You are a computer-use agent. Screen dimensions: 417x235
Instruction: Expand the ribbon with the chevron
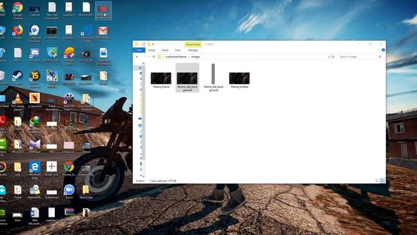(379, 50)
